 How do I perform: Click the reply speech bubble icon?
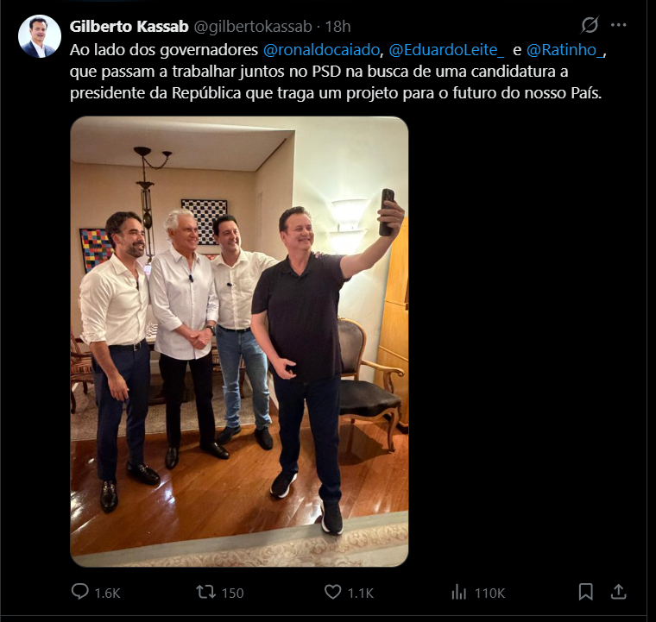(80, 592)
